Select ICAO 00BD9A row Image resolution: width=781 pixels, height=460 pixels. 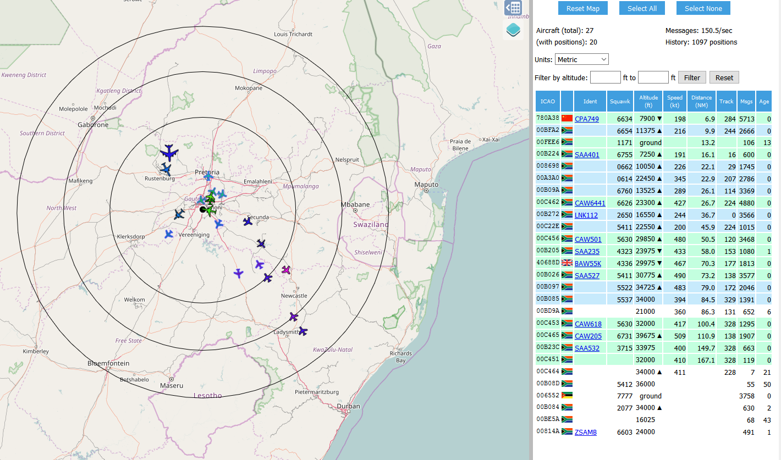point(653,312)
